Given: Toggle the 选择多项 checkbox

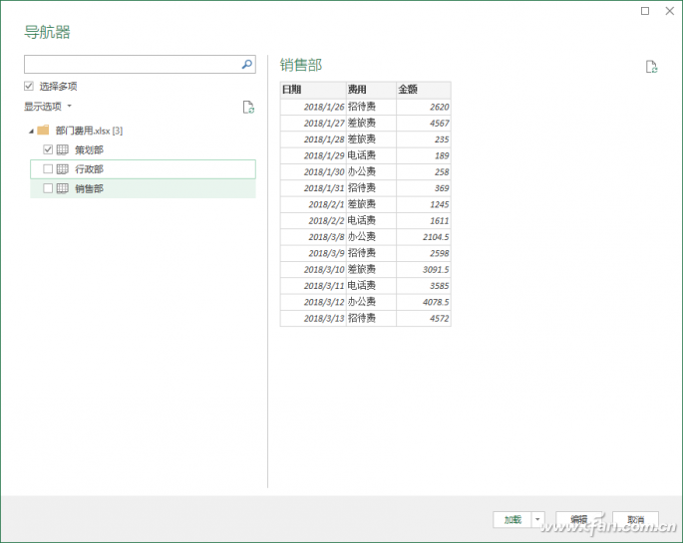Looking at the screenshot, I should (x=29, y=86).
